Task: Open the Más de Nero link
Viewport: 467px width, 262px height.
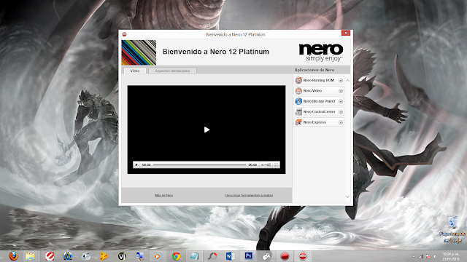Action: 163,196
